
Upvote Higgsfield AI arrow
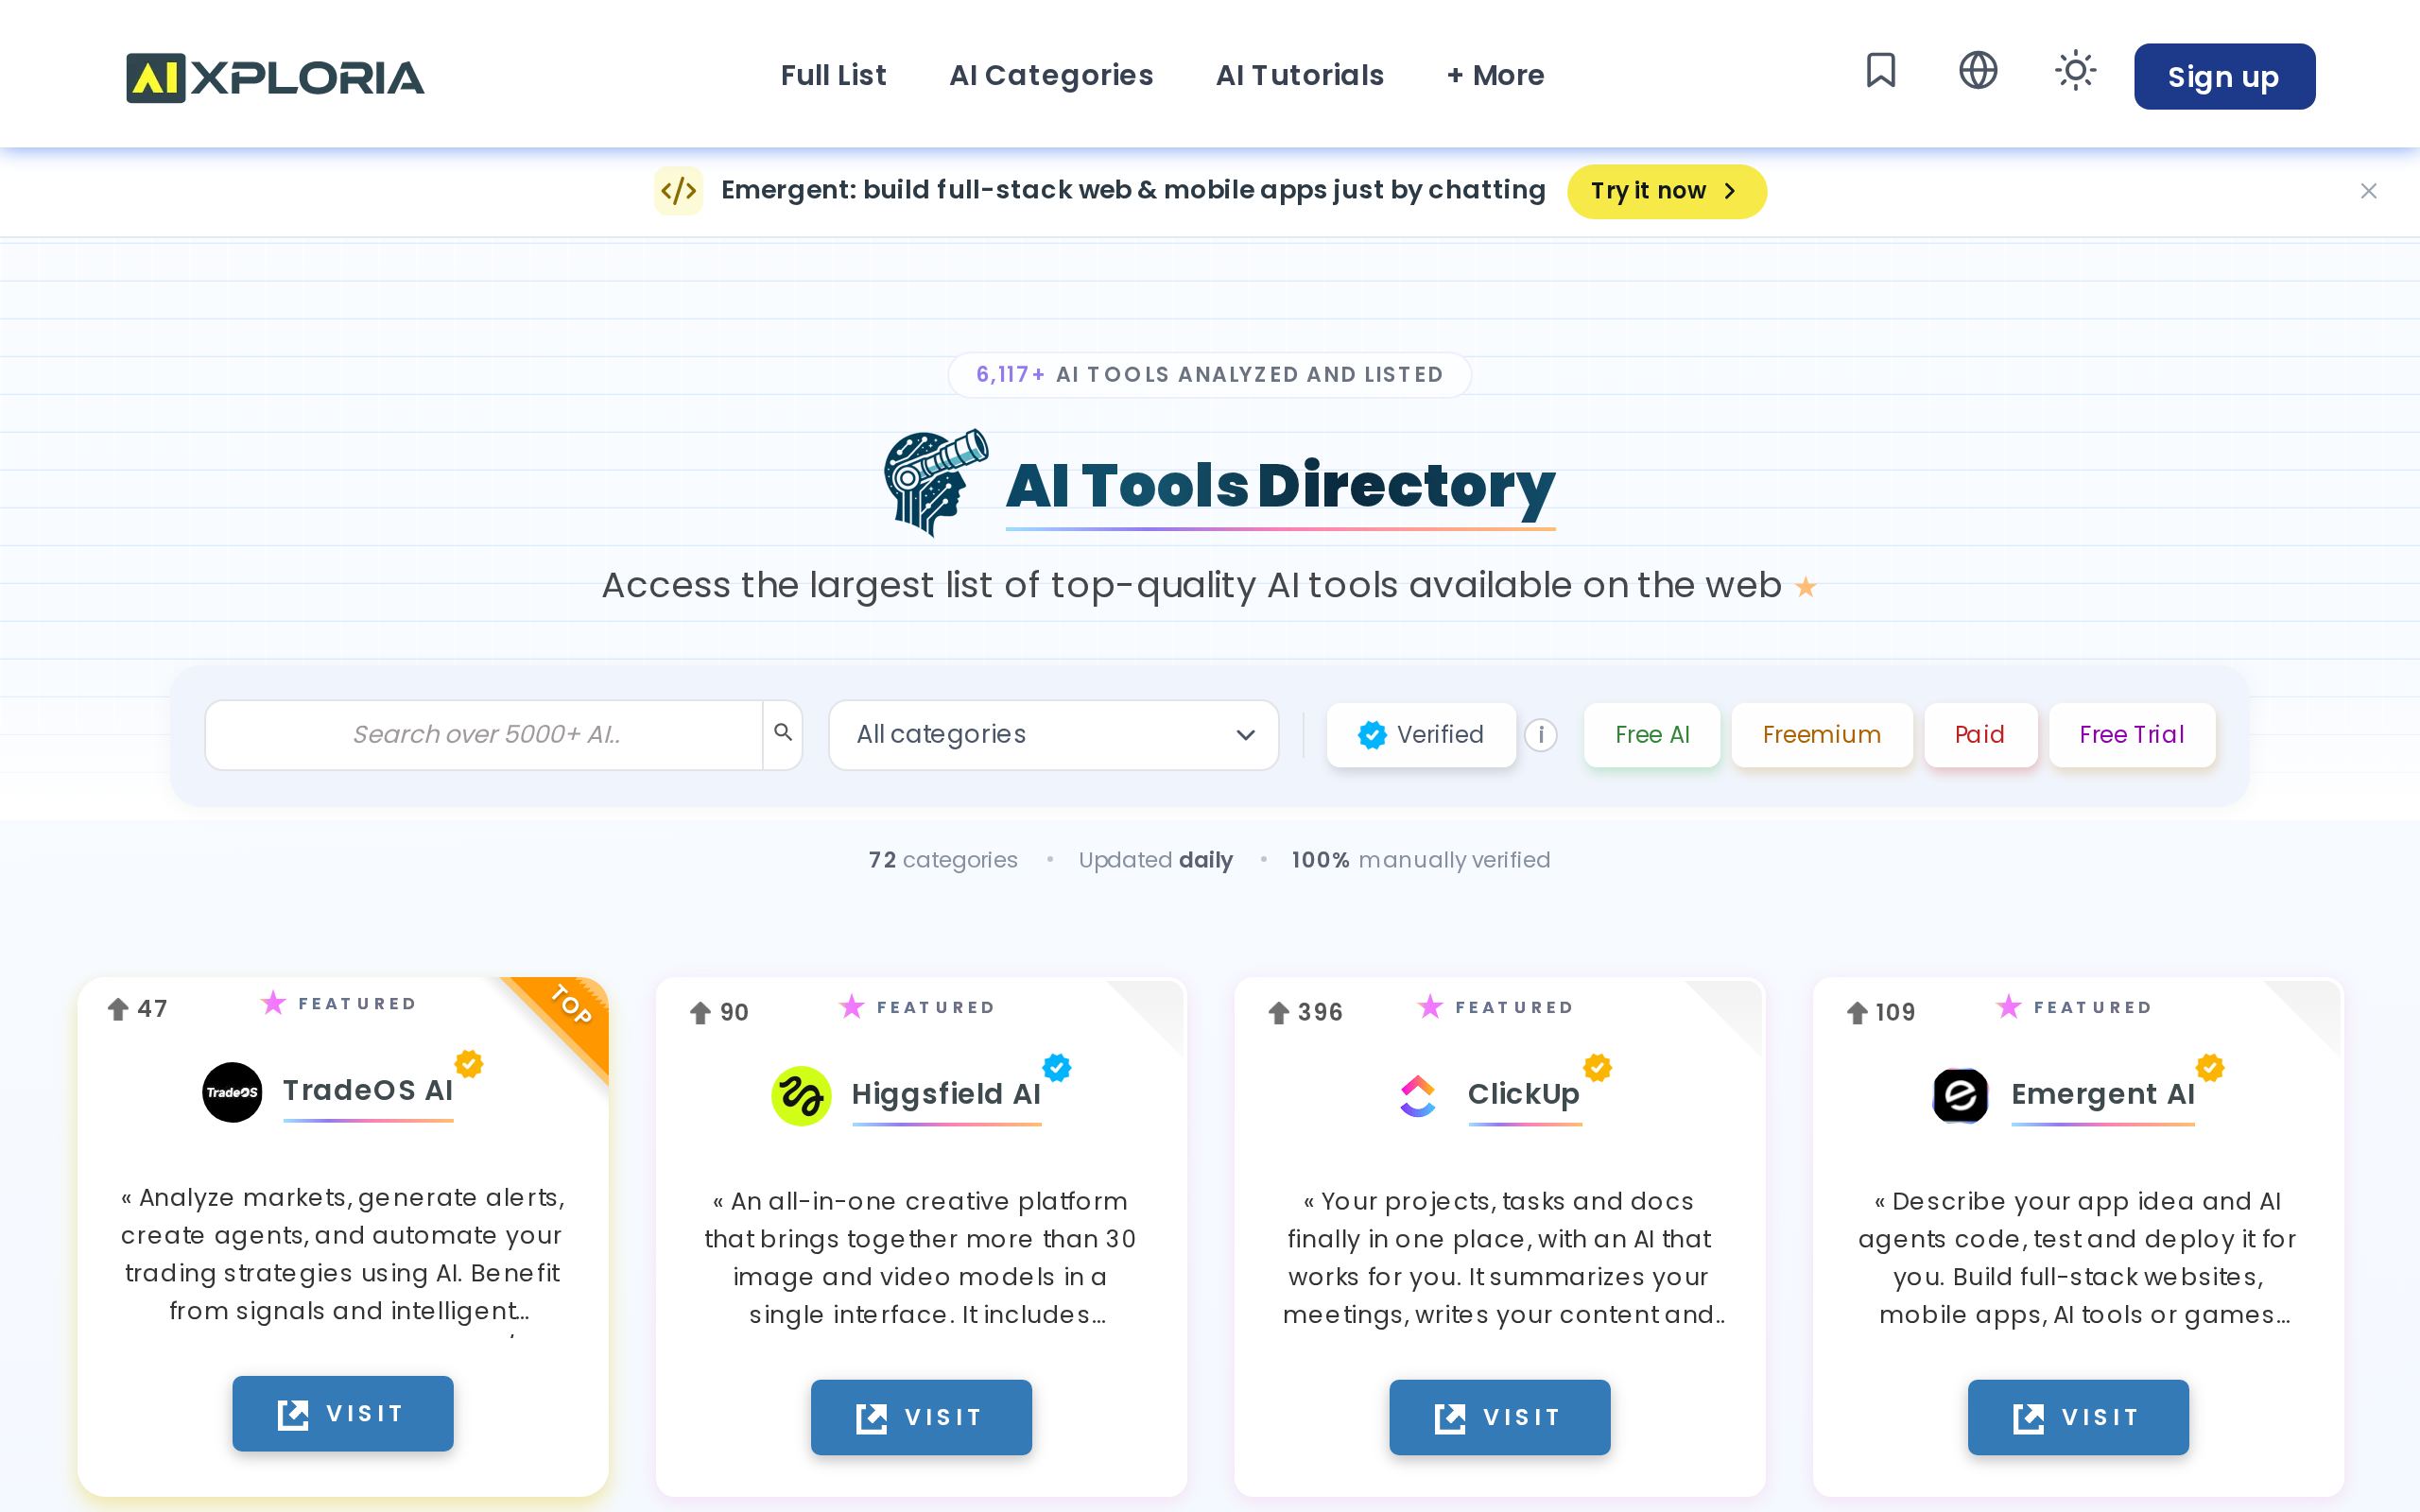(x=700, y=1013)
